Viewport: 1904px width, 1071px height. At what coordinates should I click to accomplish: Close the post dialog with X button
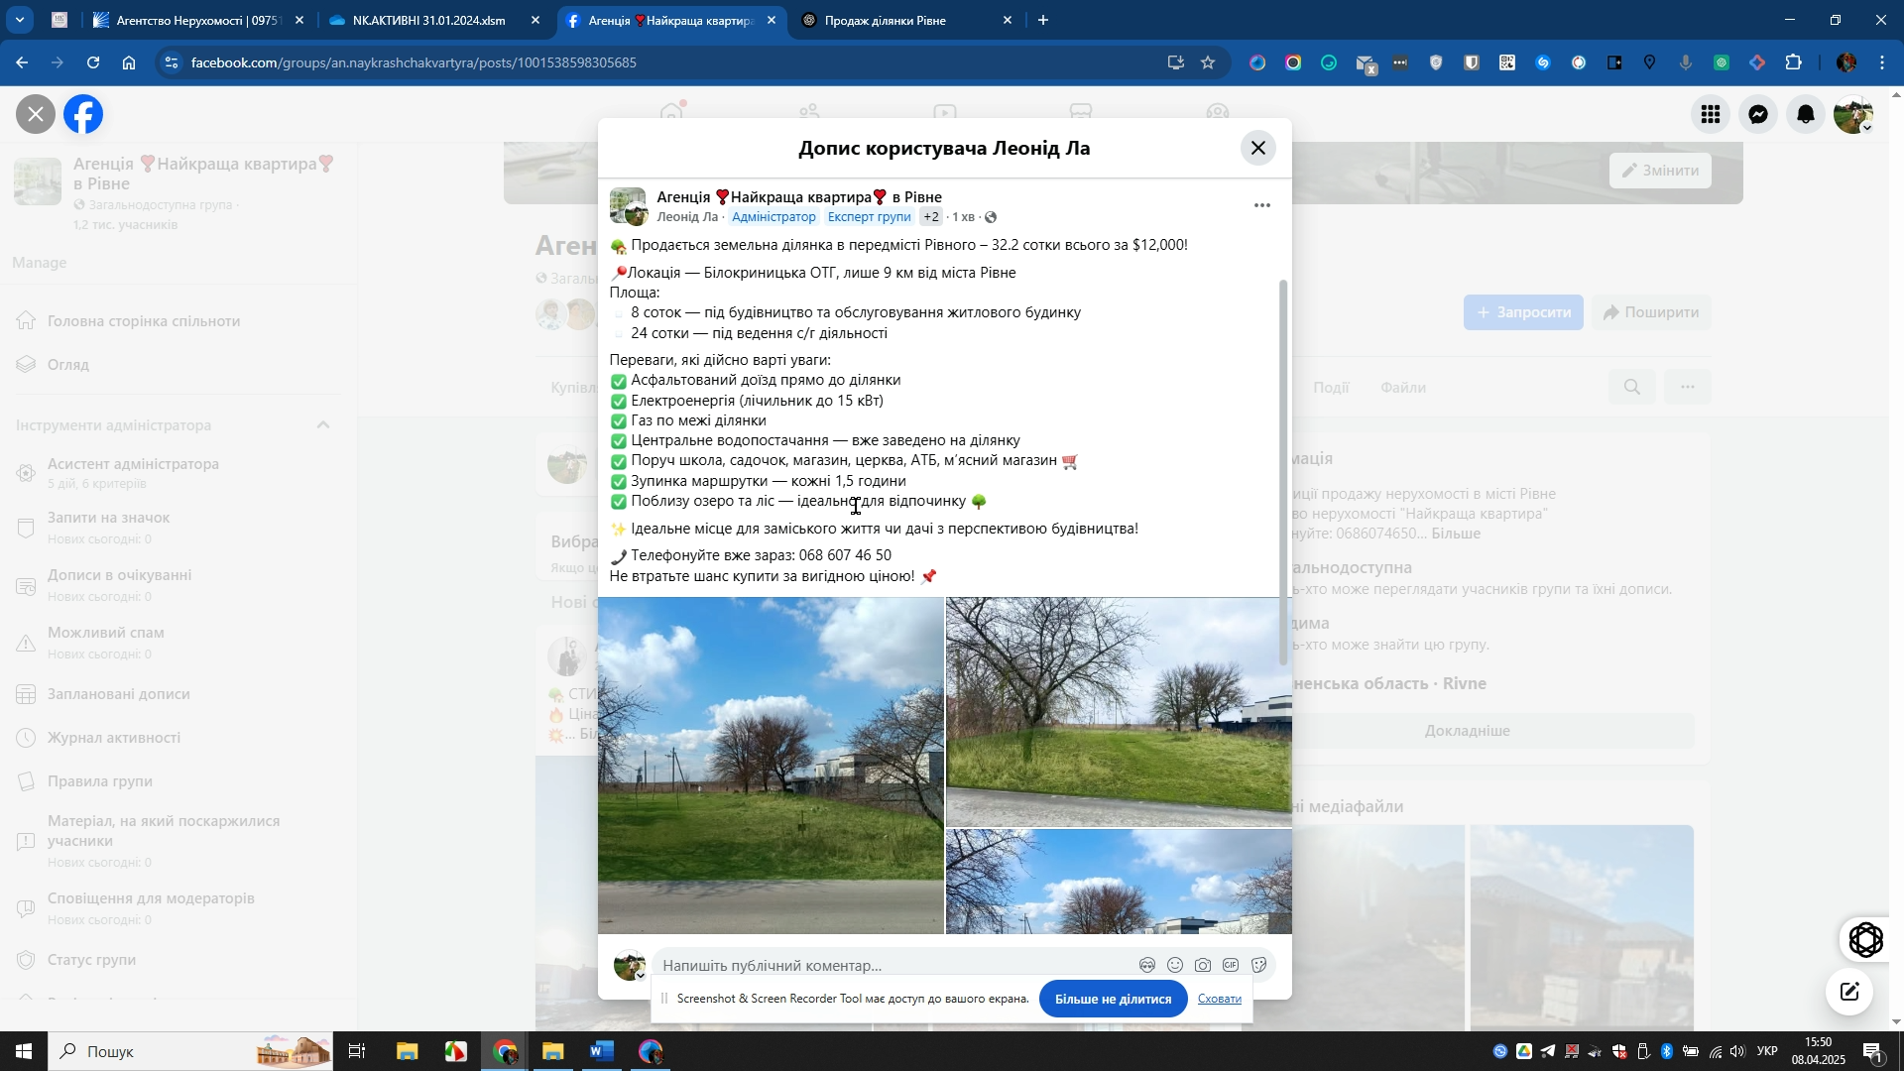(1257, 148)
